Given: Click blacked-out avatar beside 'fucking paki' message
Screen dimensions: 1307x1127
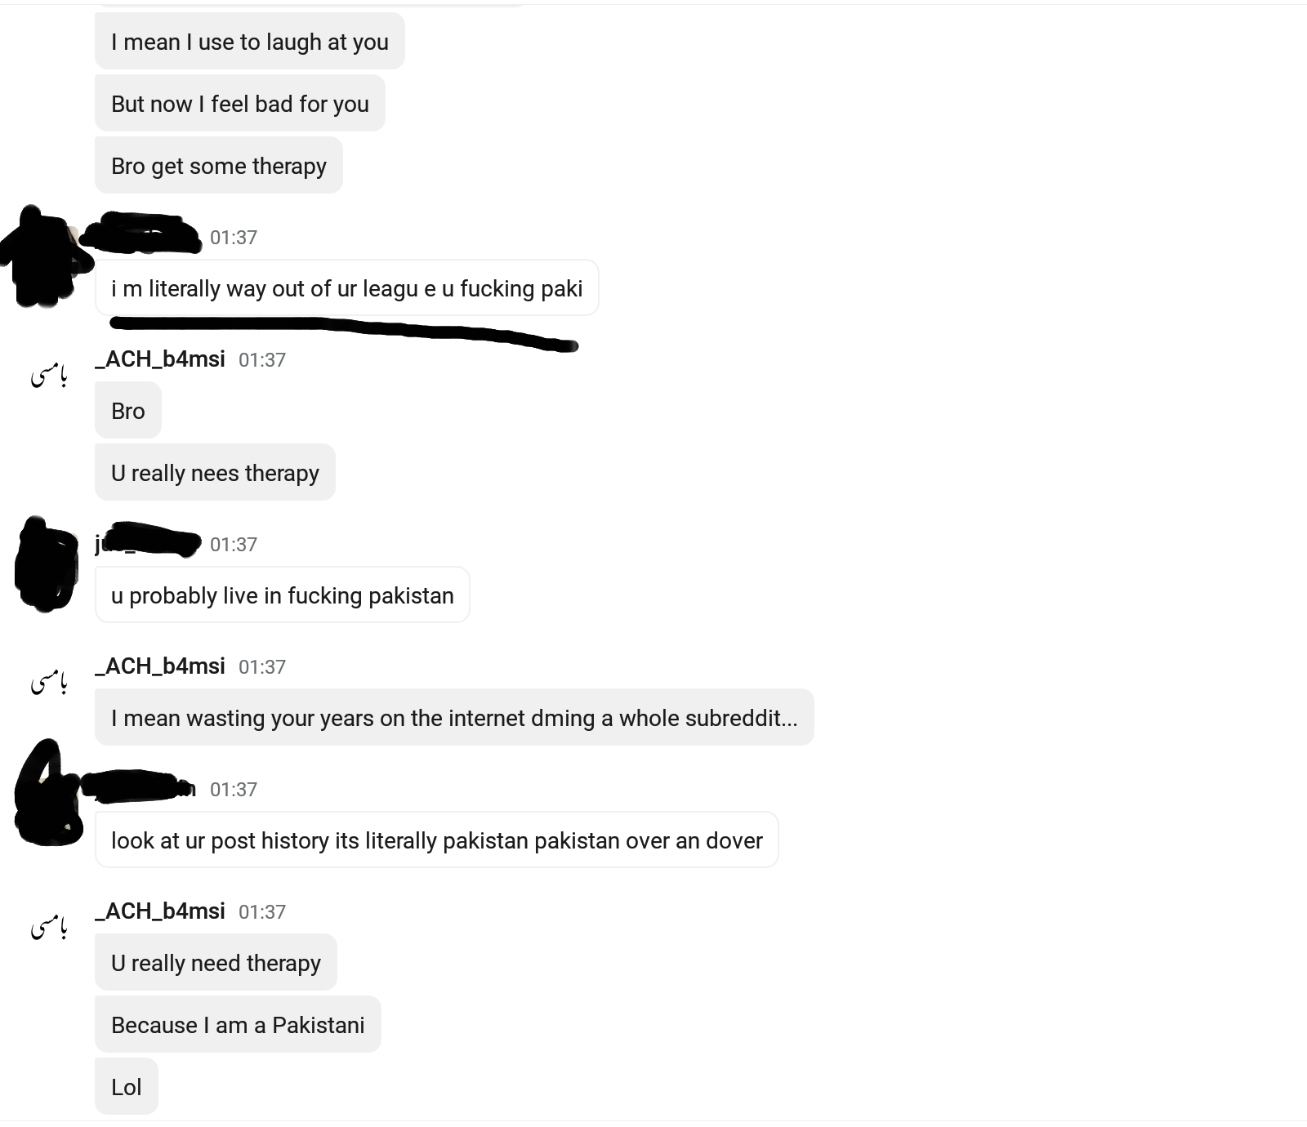Looking at the screenshot, I should click(46, 256).
